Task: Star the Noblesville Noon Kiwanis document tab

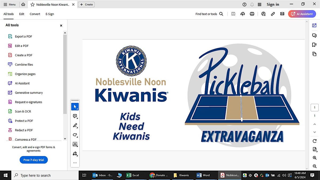Action: pos(33,5)
